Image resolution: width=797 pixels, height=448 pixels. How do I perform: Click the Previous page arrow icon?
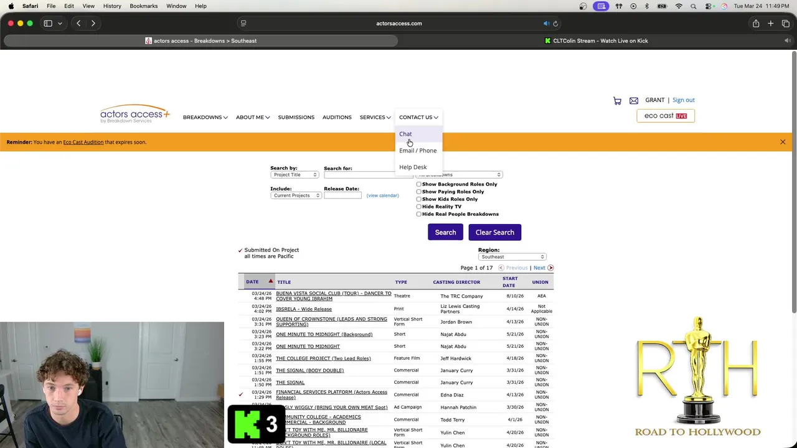501,268
